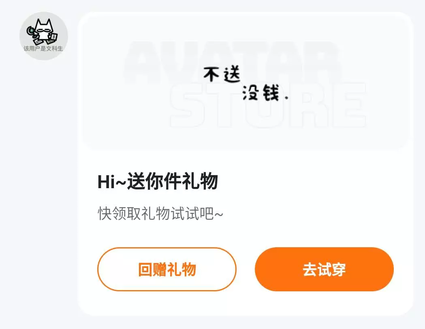The width and height of the screenshot is (425, 329).
Task: Tap the AVATAR watermark word
Action: pos(232,61)
